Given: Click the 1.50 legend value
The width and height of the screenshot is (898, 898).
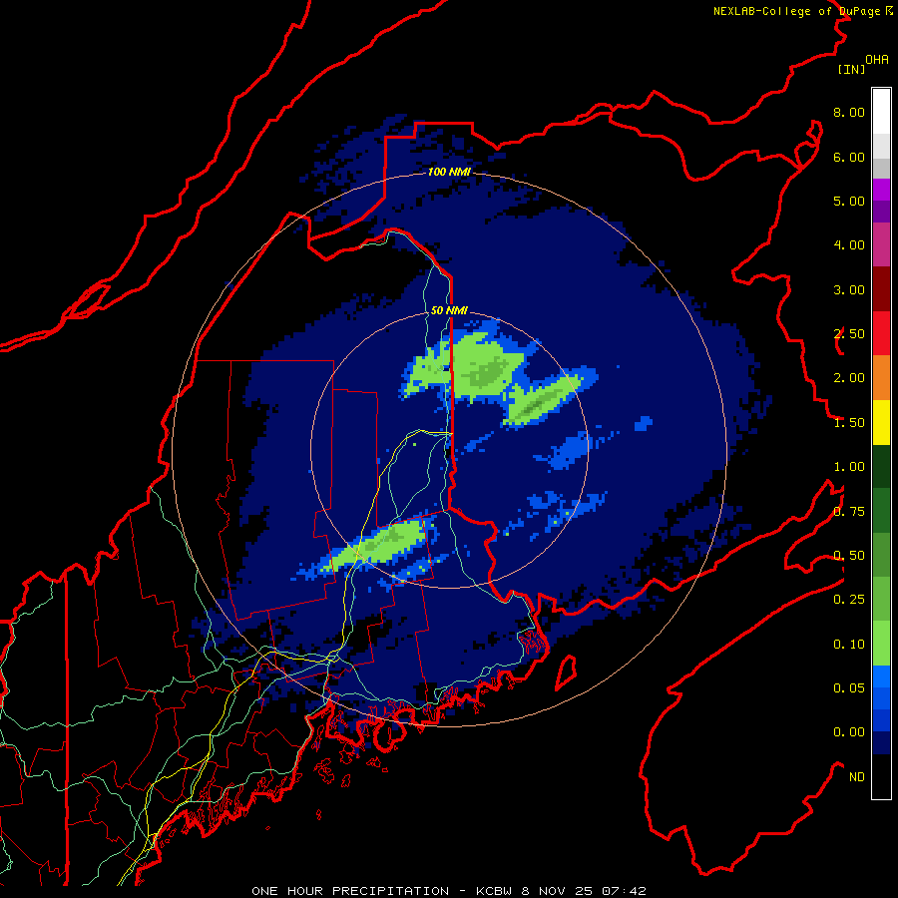Looking at the screenshot, I should tap(849, 423).
